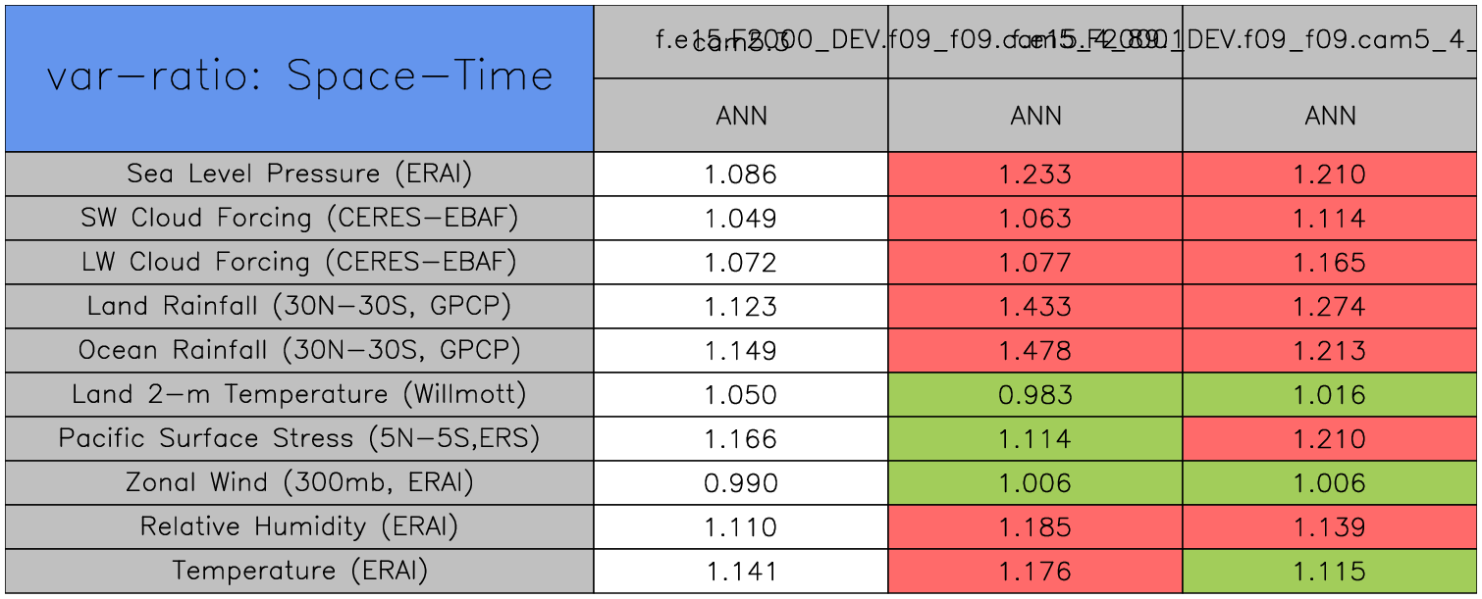This screenshot has height=599, width=1482.
Task: Click the Zonal Wind (300mb, ERAI) label
Action: (299, 483)
